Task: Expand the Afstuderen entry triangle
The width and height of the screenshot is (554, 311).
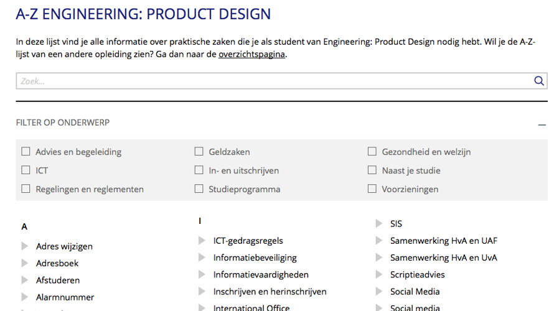Action: click(x=25, y=280)
